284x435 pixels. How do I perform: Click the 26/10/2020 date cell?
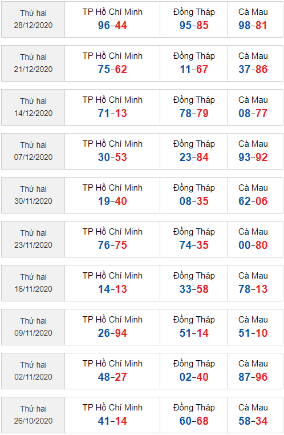click(x=33, y=415)
